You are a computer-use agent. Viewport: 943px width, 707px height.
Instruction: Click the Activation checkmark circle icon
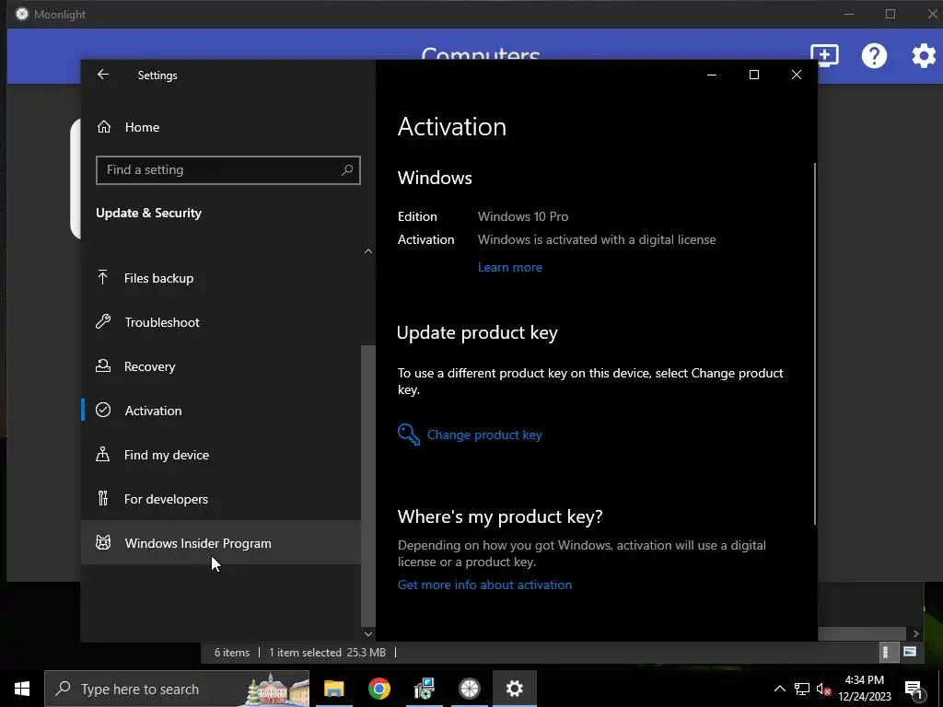coord(103,410)
